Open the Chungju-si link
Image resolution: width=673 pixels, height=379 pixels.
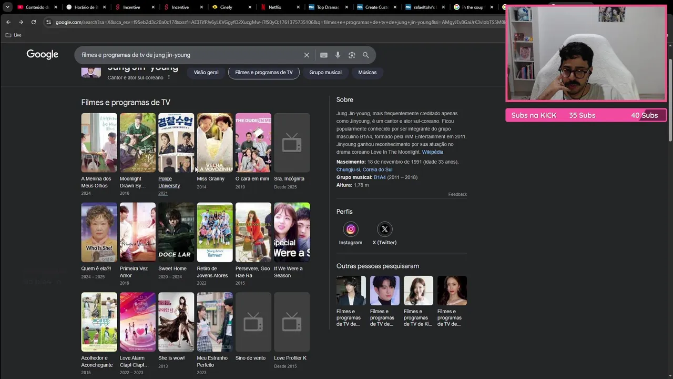pos(348,169)
